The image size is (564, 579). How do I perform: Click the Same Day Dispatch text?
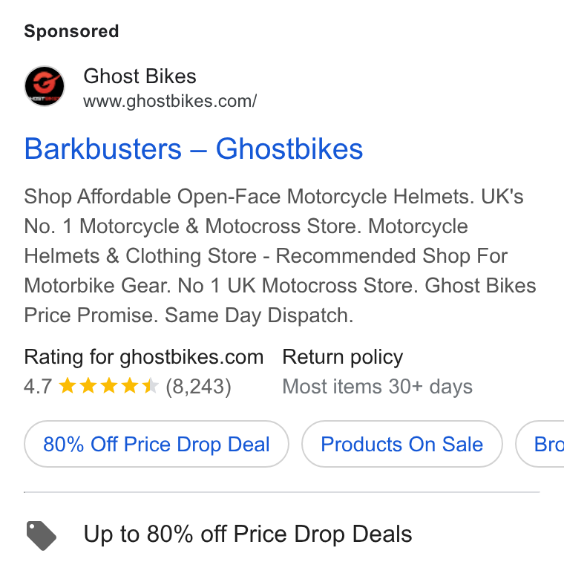pos(259,315)
